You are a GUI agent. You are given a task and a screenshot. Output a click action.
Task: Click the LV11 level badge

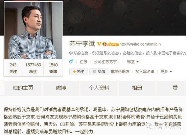[113, 44]
